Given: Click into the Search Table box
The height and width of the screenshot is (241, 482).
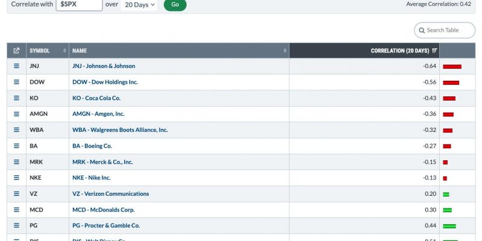Looking at the screenshot, I should pyautogui.click(x=445, y=30).
